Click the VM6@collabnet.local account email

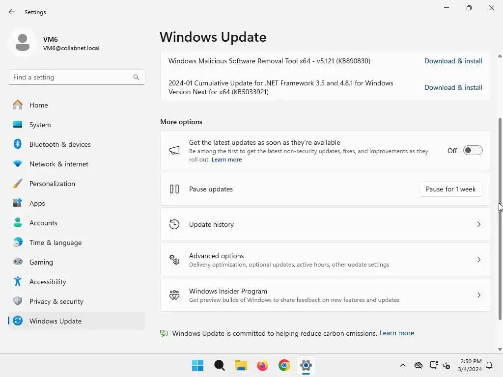click(x=71, y=48)
